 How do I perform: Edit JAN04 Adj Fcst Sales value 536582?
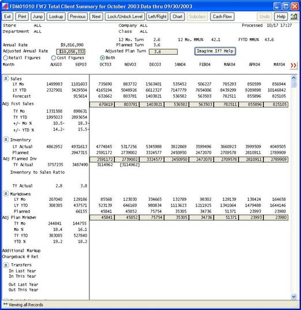point(176,104)
